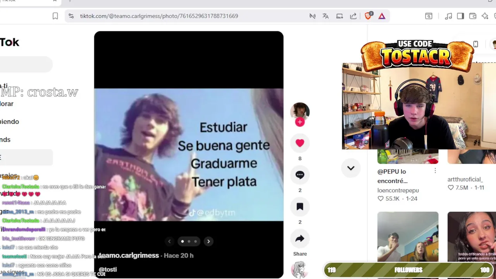Click '@PEPU lo encontré...' video title
This screenshot has height=279, width=496.
[392, 176]
